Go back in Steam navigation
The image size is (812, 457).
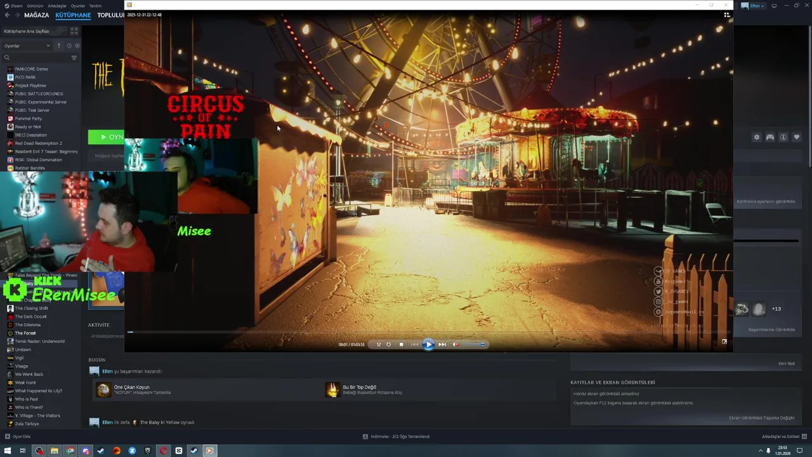click(8, 15)
